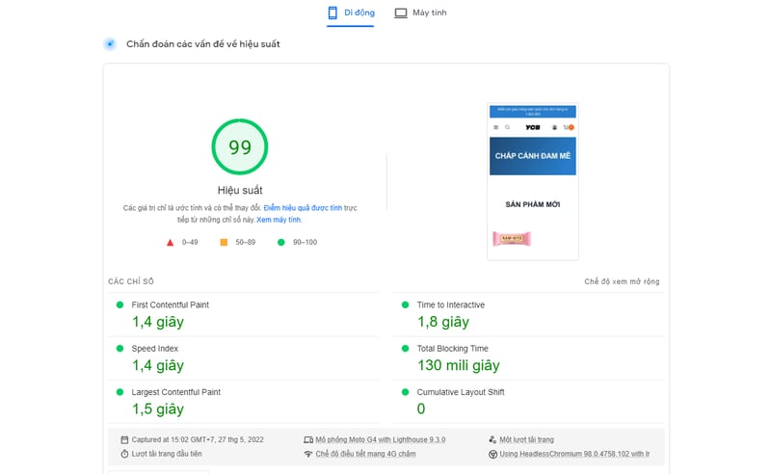Click the orange square 50–89 legend swatch
Screen dimensions: 771x474
(x=224, y=243)
